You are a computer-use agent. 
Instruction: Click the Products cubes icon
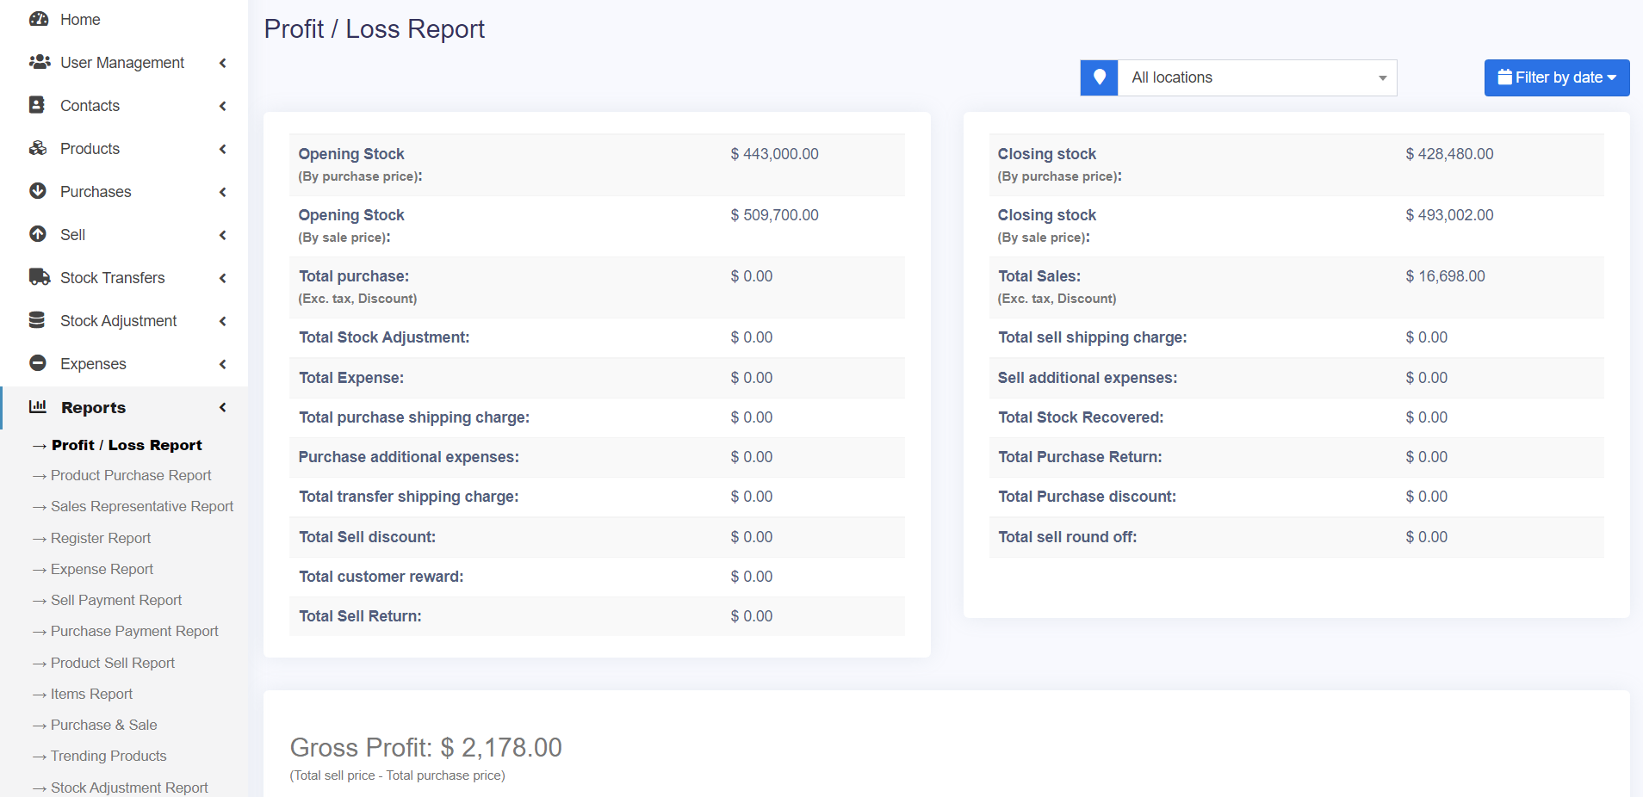coord(38,148)
